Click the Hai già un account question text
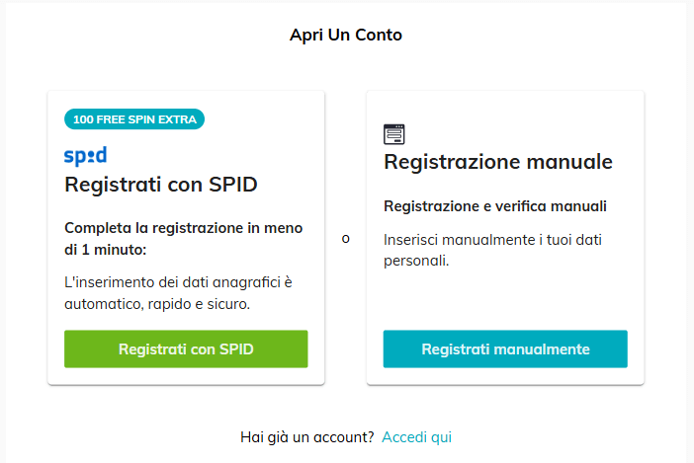This screenshot has height=463, width=694. click(307, 437)
